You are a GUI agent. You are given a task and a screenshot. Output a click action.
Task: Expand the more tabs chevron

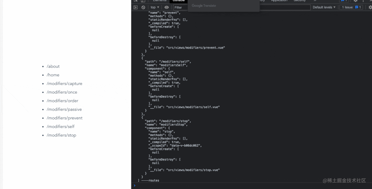click(315, 1)
